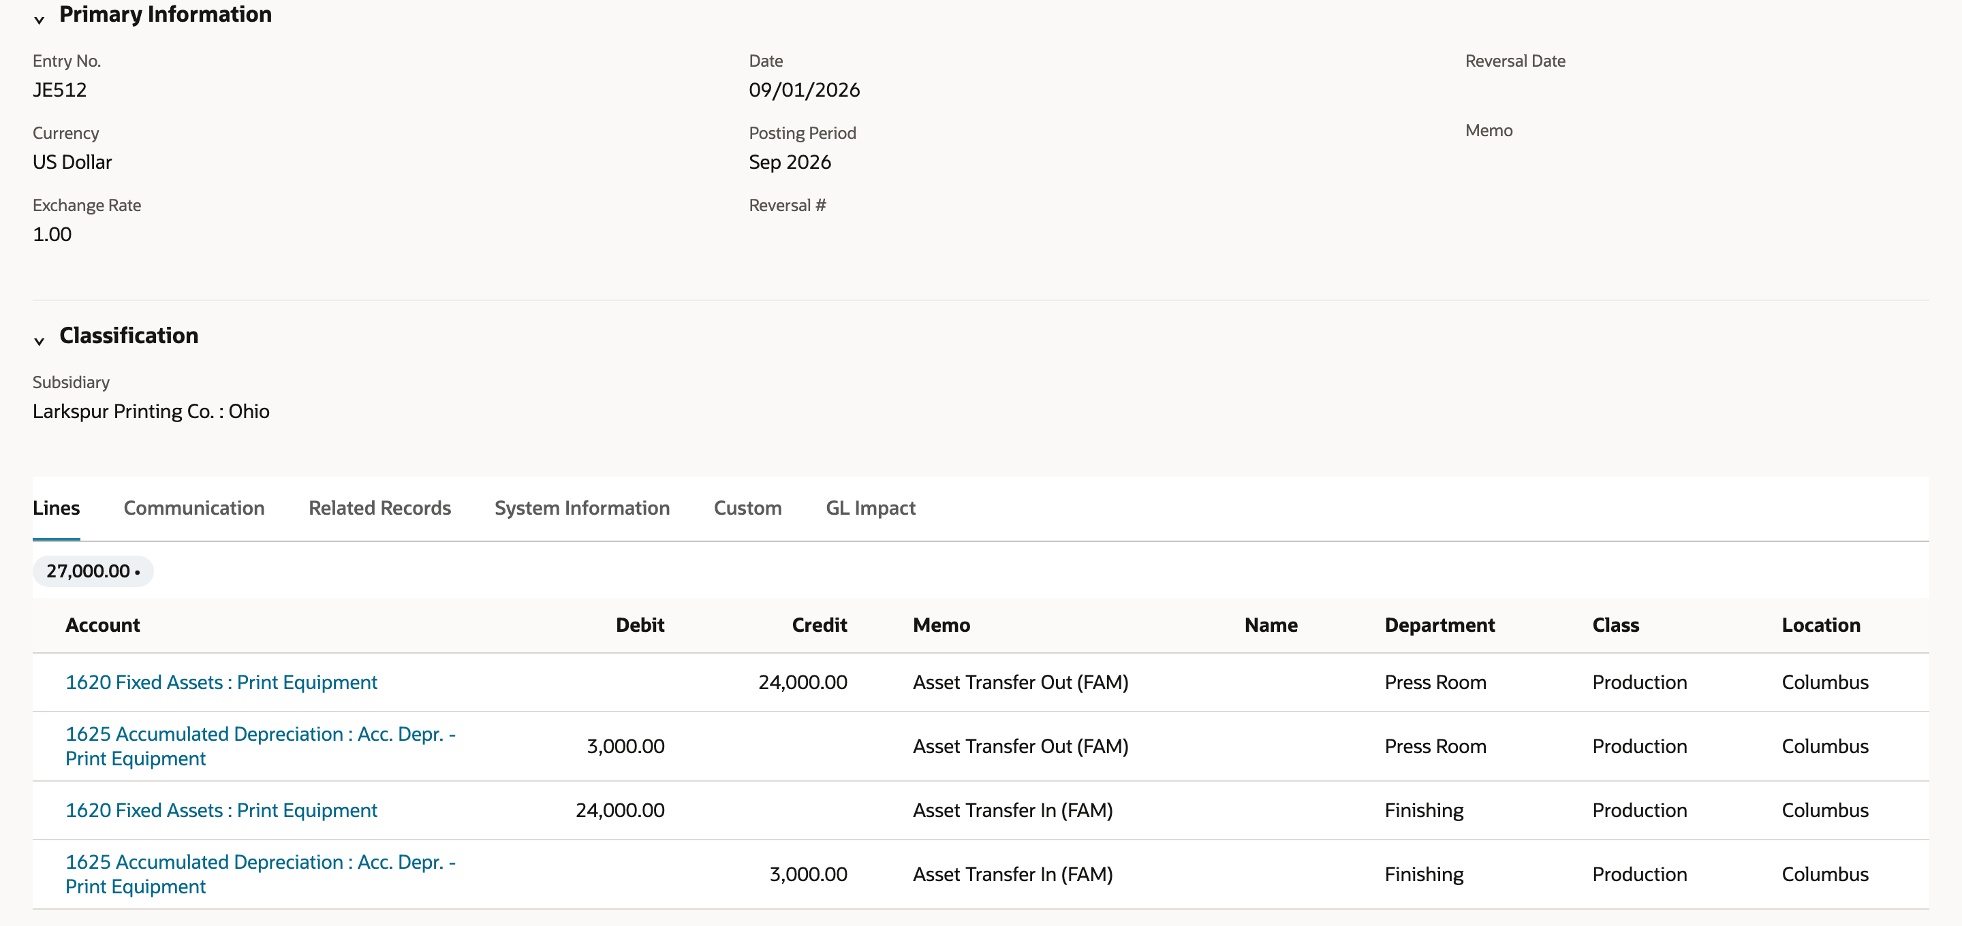Select subsidiary Larkspur Printing Co. : Ohio
This screenshot has width=1962, height=926.
tap(151, 411)
